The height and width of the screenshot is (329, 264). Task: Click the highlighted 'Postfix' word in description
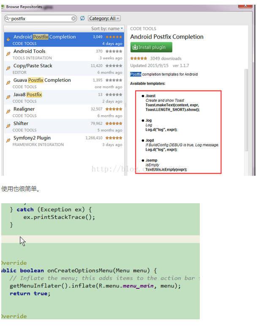[x=136, y=74]
